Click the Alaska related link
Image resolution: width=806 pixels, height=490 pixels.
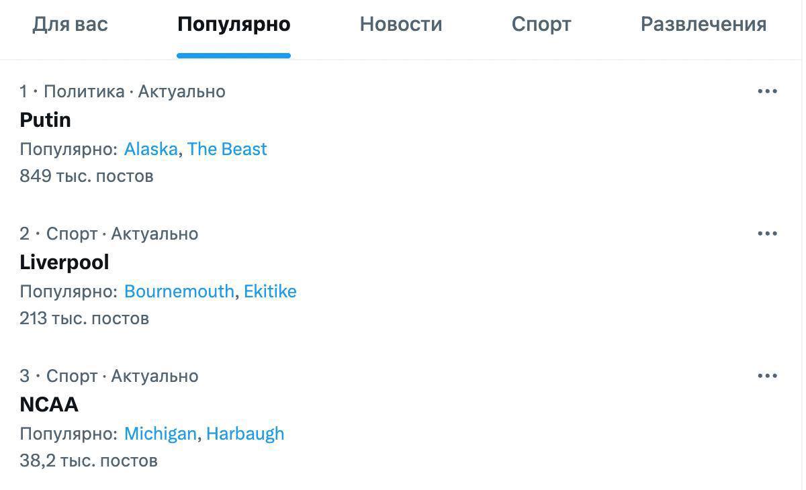[x=150, y=149]
